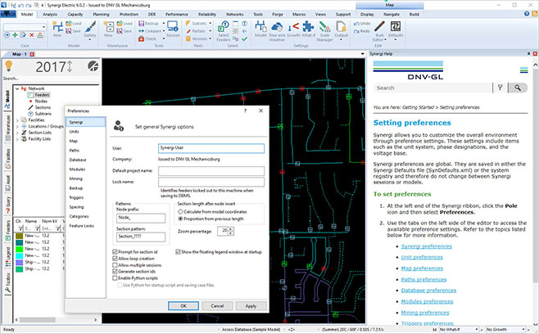Click the filter funnel icon in Help search
Viewport: 539px width, 334px height.
[x=500, y=88]
